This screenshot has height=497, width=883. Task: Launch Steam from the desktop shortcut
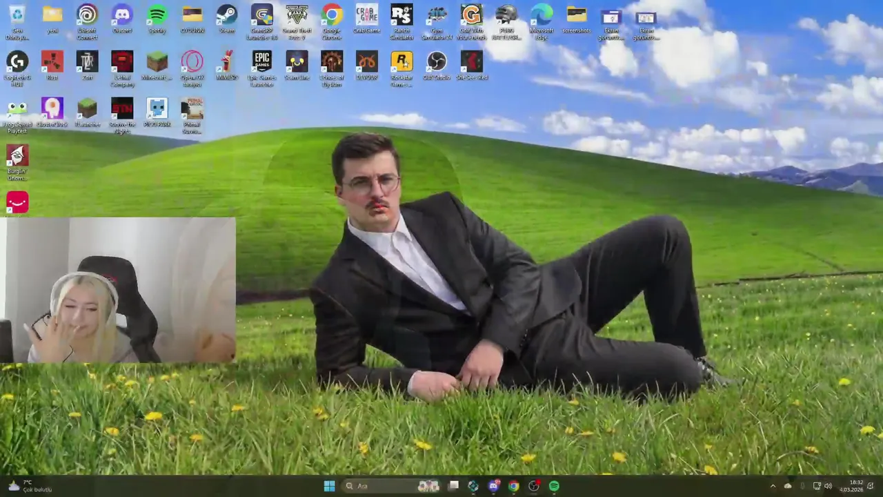click(x=227, y=19)
